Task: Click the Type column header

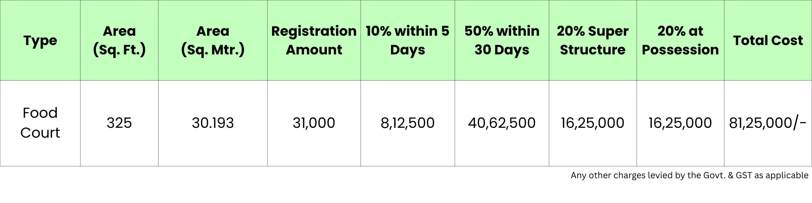Action: pyautogui.click(x=40, y=41)
